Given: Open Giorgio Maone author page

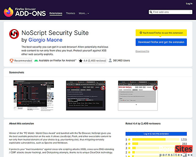Looking at the screenshot, I should click(x=45, y=40).
